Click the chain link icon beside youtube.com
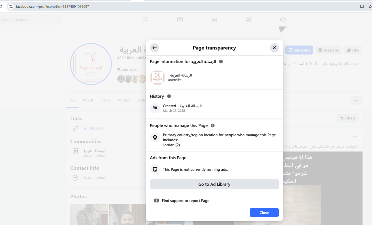The width and height of the screenshot is (372, 225). coord(75,128)
